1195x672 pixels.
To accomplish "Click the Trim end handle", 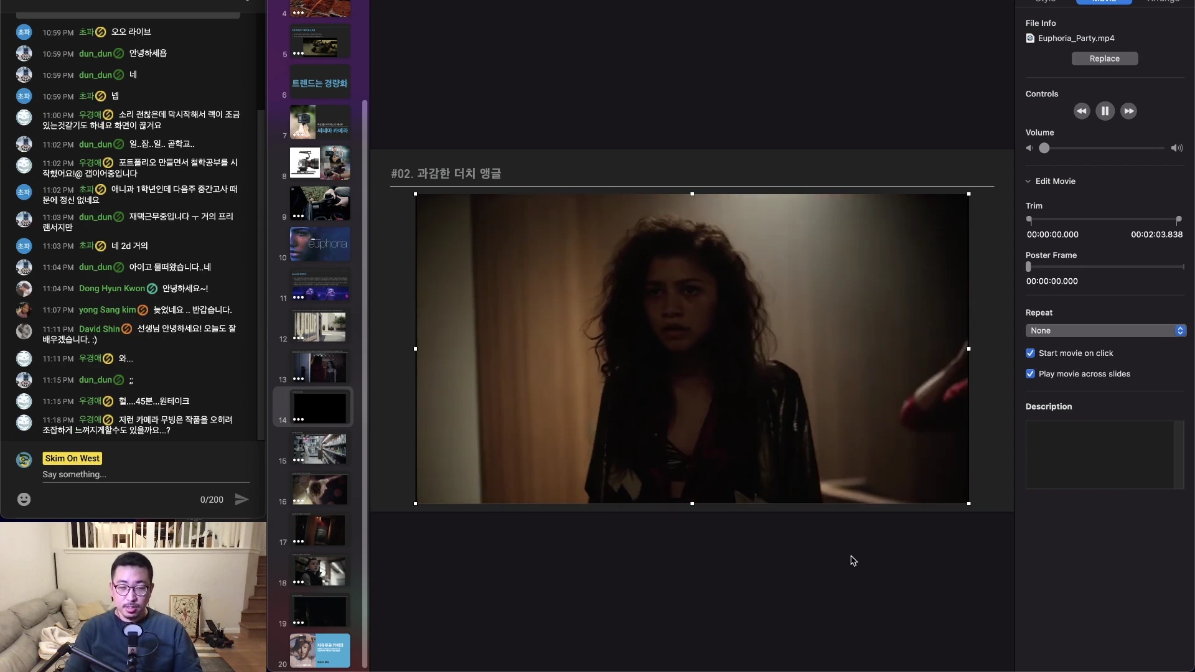I will point(1179,220).
